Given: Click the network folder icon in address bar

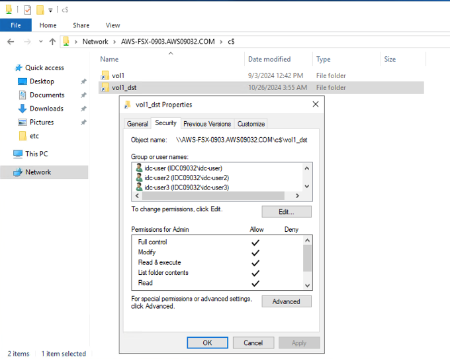Looking at the screenshot, I should coord(66,41).
